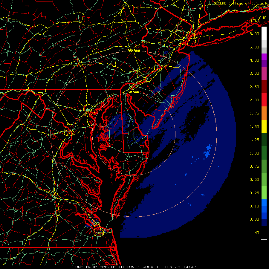
Task: Pick the white swatch at top of legend
Action: click(x=264, y=33)
